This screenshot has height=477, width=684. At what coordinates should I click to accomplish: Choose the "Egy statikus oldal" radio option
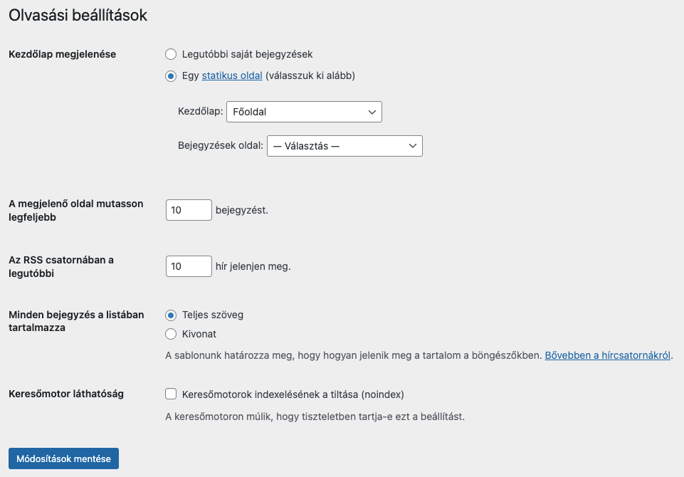pyautogui.click(x=171, y=76)
